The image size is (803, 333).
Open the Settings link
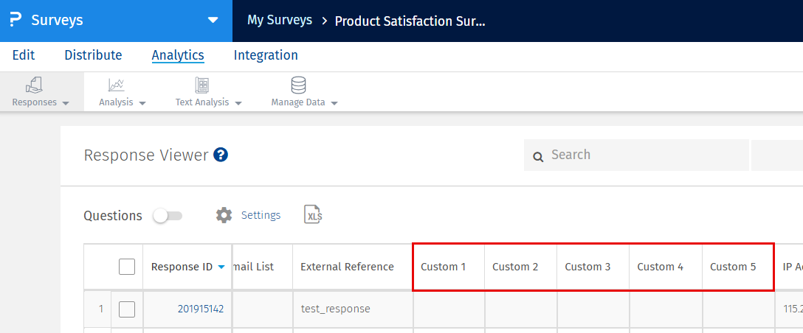click(x=261, y=215)
